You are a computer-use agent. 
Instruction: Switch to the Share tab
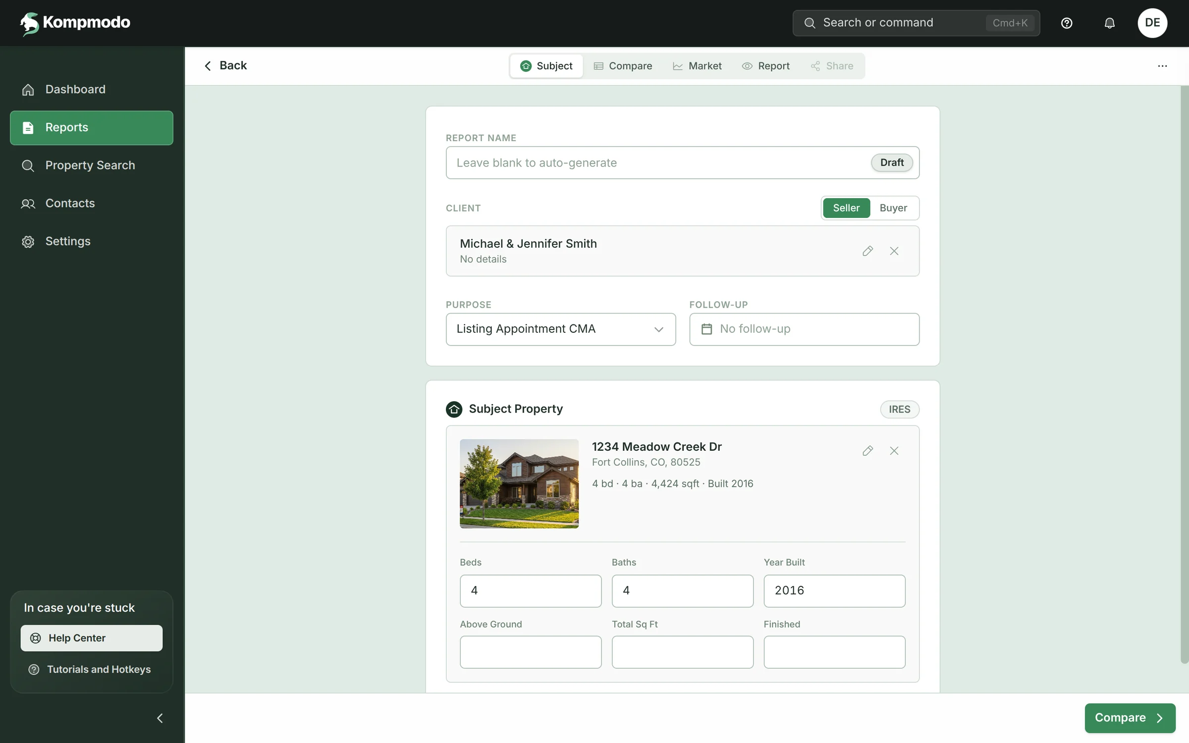832,66
